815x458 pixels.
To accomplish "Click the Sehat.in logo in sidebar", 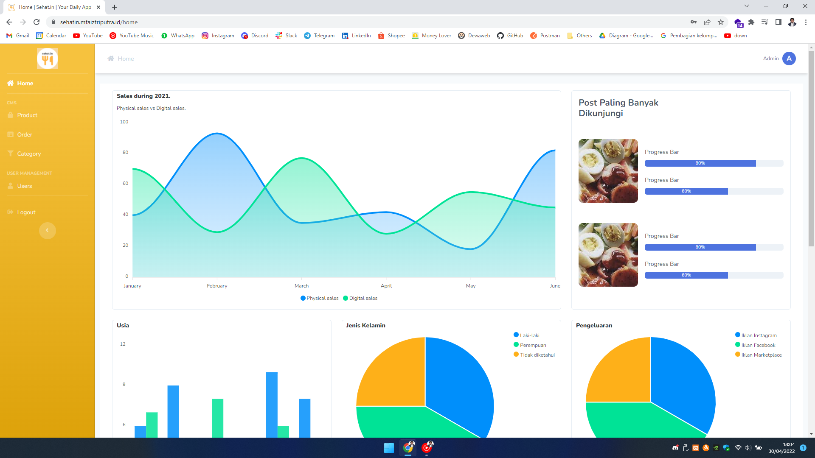I will click(47, 59).
